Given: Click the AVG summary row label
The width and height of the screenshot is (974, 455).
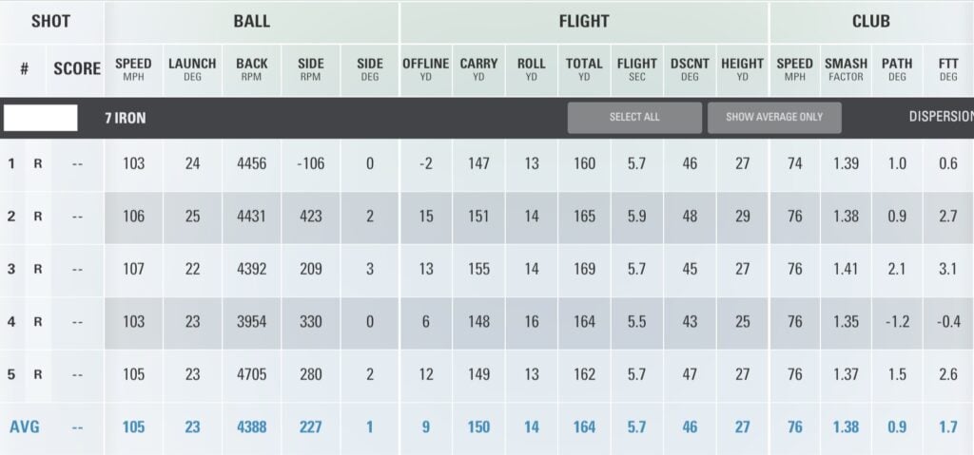Looking at the screenshot, I should click(24, 427).
